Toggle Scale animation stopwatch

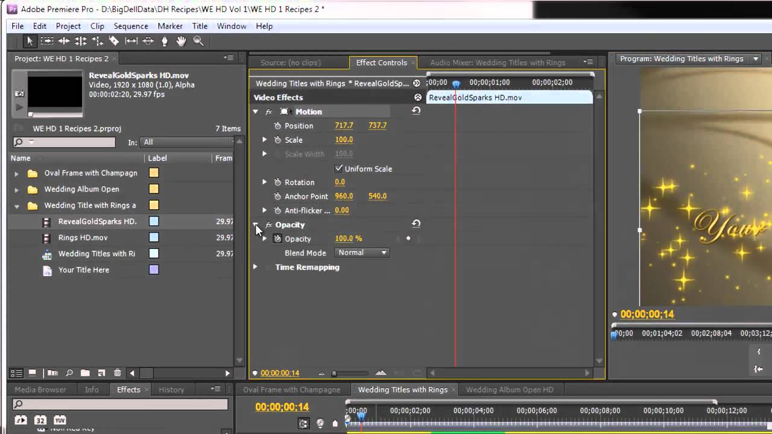(277, 140)
